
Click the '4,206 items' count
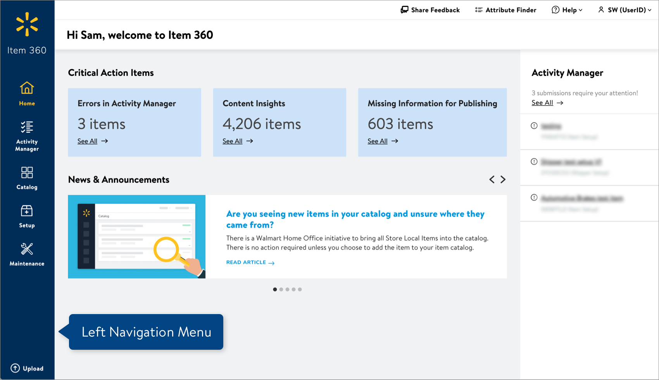[262, 124]
